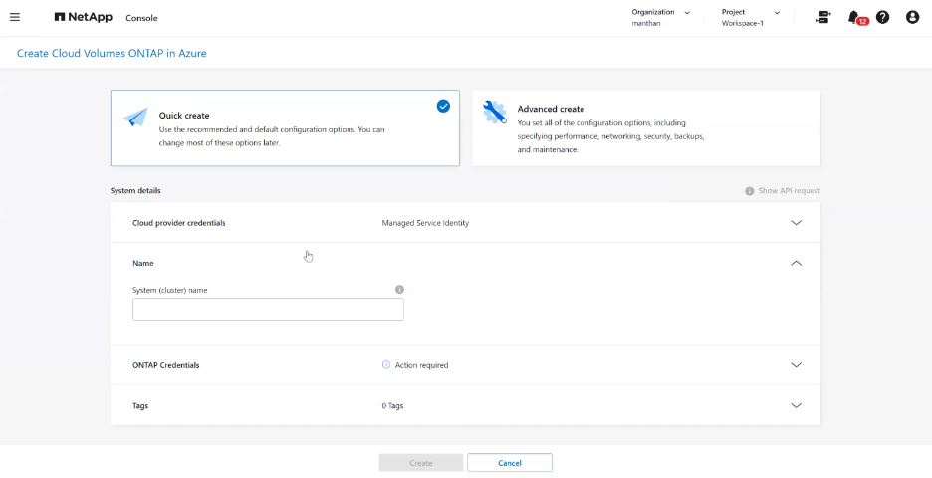Open the Organization dropdown
Image resolution: width=932 pixels, height=478 pixels.
(661, 17)
